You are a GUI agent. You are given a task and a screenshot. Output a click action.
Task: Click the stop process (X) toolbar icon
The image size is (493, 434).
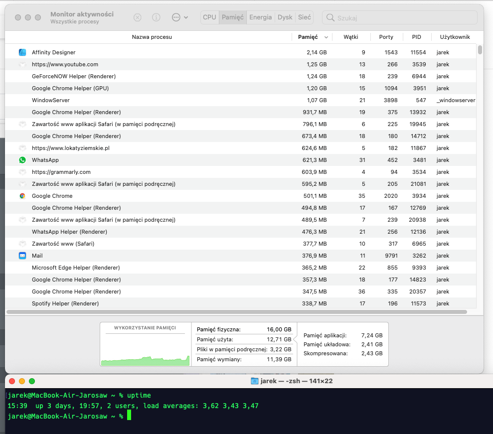click(138, 17)
